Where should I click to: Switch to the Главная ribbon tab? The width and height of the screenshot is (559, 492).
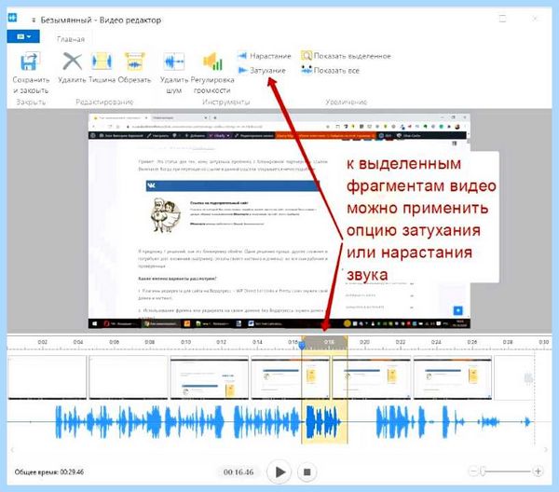pyautogui.click(x=71, y=39)
